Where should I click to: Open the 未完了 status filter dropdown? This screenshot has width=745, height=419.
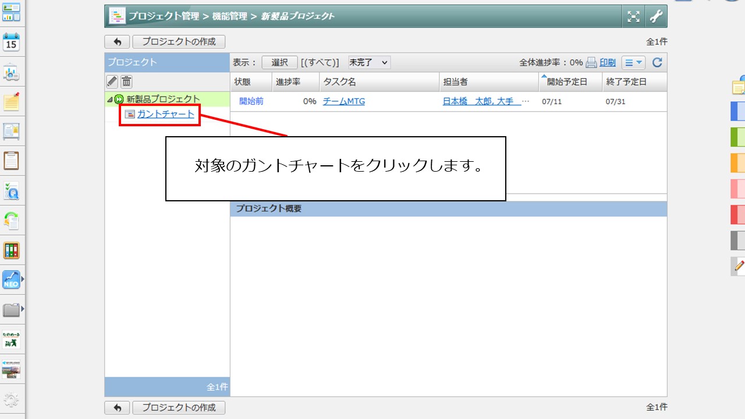point(369,62)
